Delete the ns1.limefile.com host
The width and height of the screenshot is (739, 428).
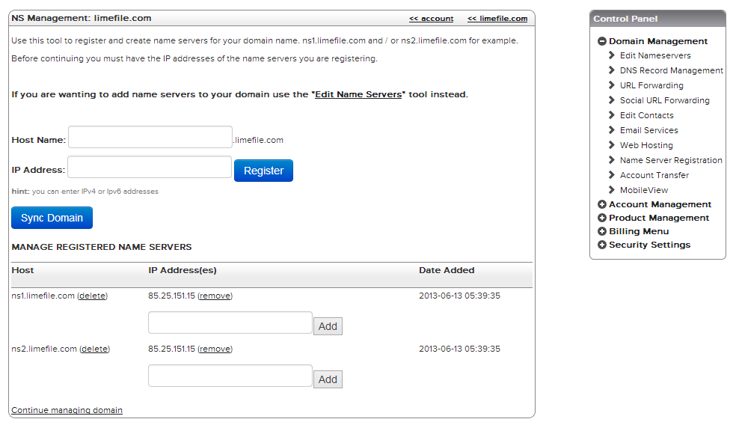tap(93, 296)
